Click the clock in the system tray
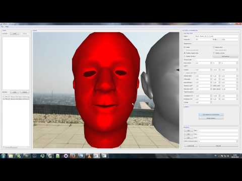 235,156
